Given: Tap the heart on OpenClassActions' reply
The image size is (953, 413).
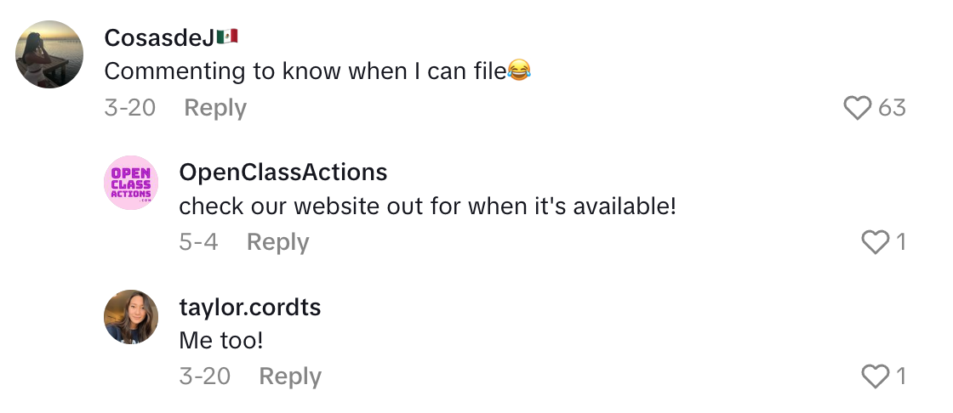Looking at the screenshot, I should click(x=876, y=242).
